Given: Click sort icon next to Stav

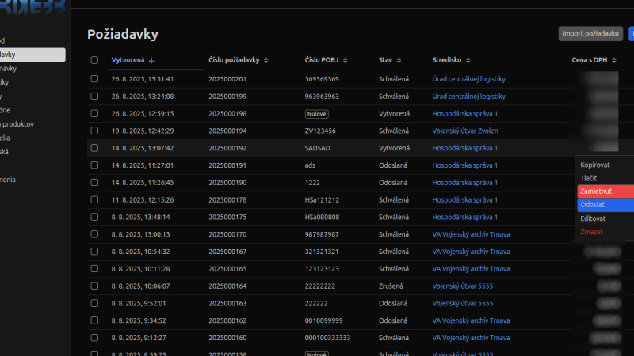Looking at the screenshot, I should coord(399,60).
